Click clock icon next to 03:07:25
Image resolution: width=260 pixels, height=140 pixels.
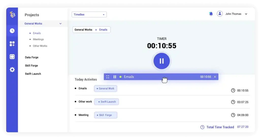point(233,102)
